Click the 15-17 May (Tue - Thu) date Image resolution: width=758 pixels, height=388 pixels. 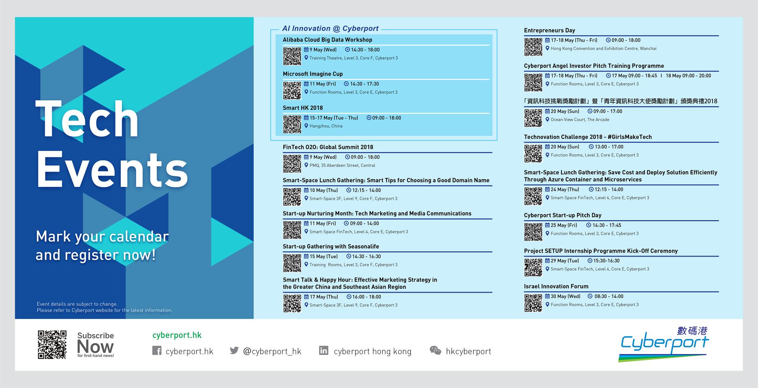click(x=334, y=118)
